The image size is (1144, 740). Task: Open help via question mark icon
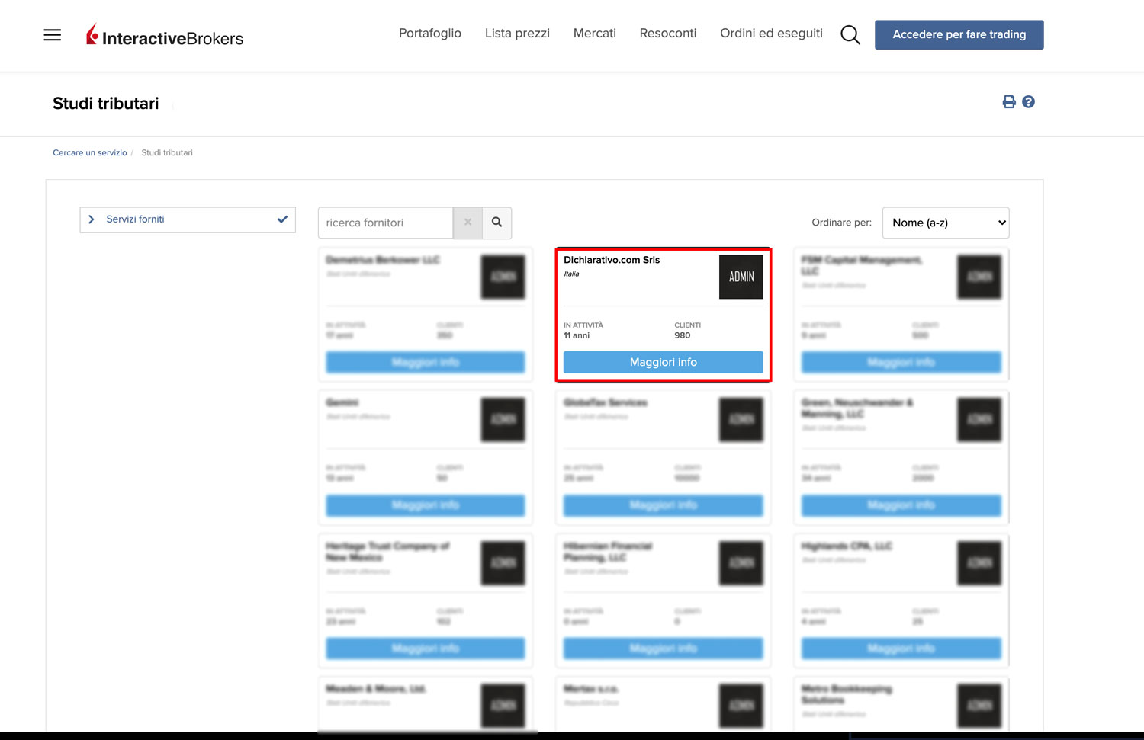point(1028,102)
